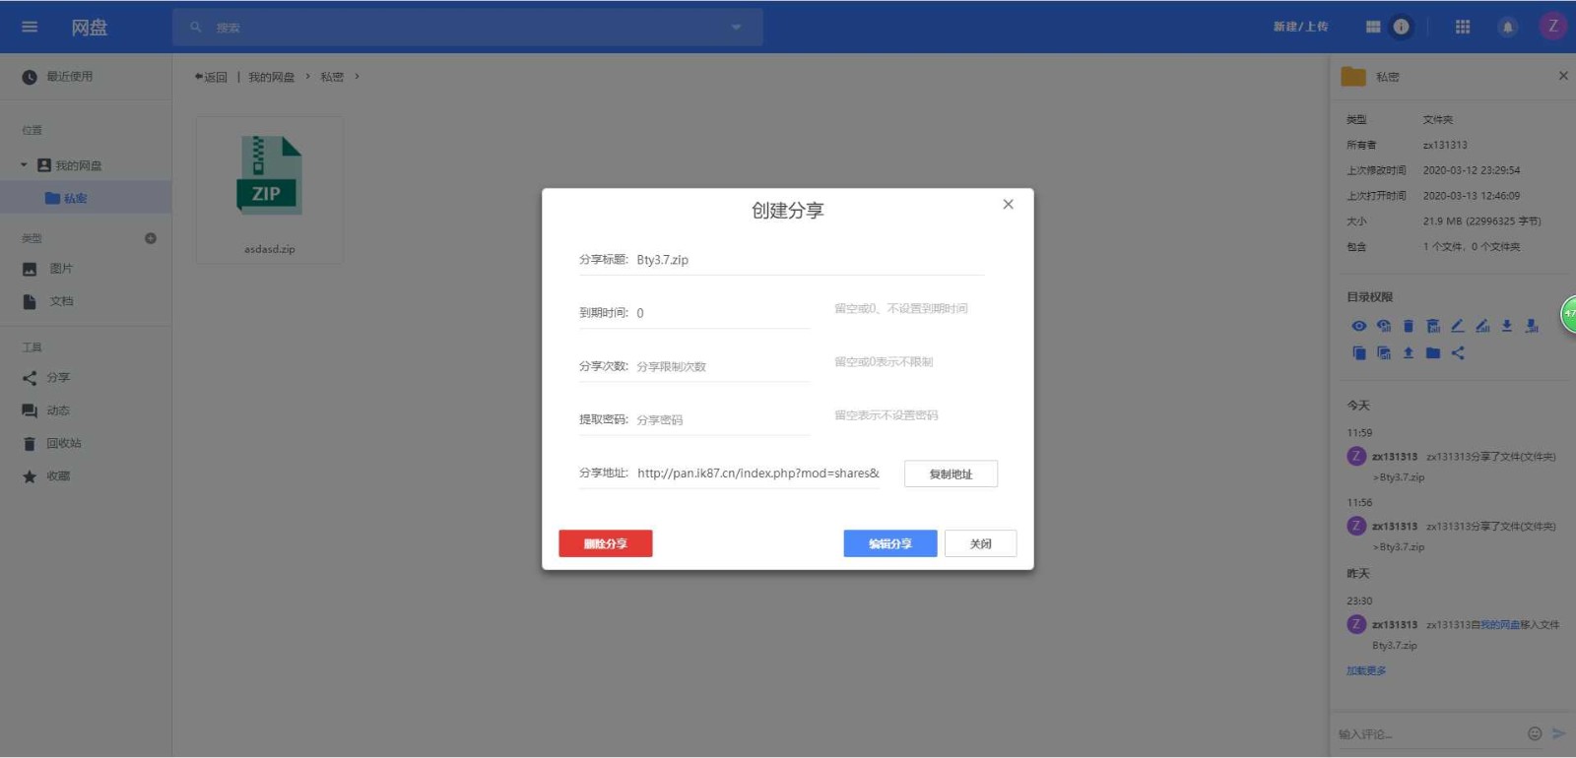The image size is (1576, 758).
Task: Click the emoji icon in comment box
Action: pyautogui.click(x=1534, y=733)
